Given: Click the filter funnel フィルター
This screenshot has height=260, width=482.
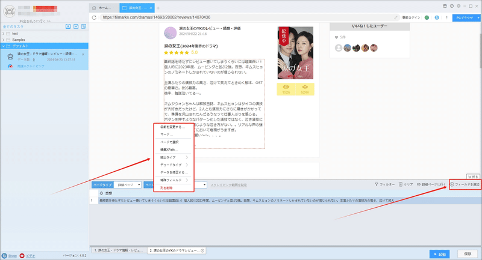Looking at the screenshot, I should pos(384,184).
